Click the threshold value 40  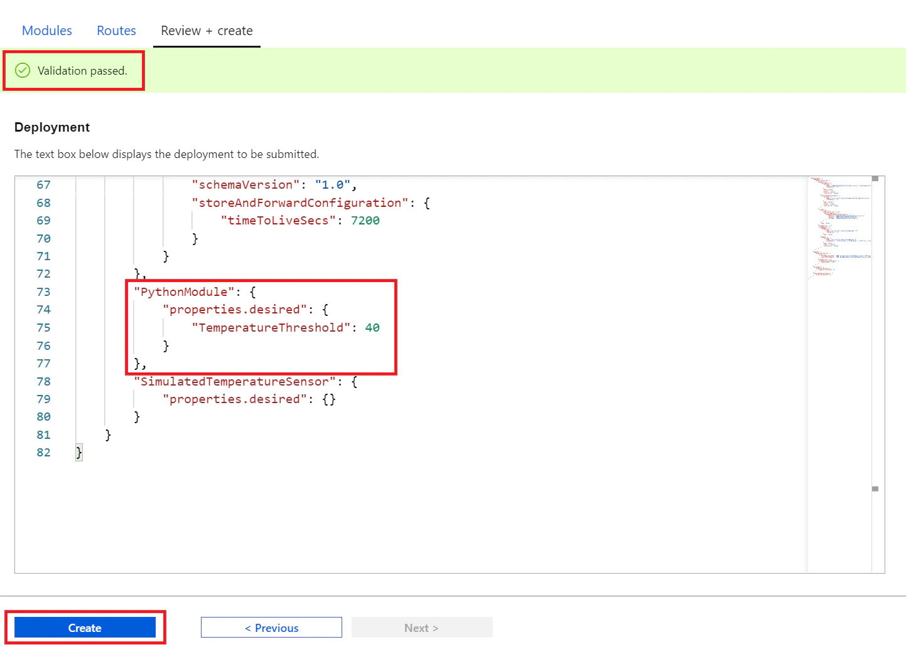[372, 328]
